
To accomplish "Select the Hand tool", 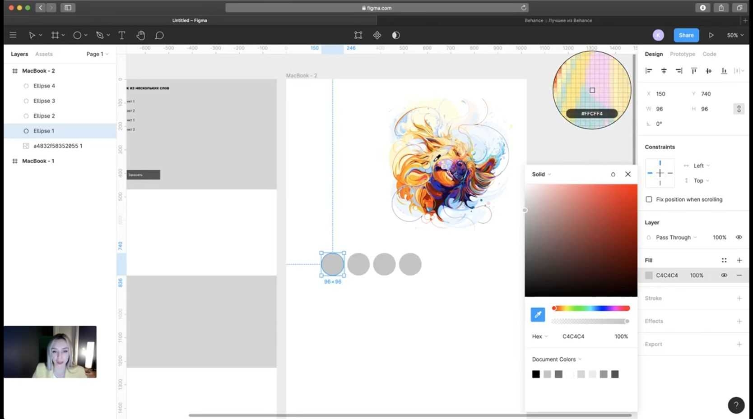I will click(x=141, y=35).
